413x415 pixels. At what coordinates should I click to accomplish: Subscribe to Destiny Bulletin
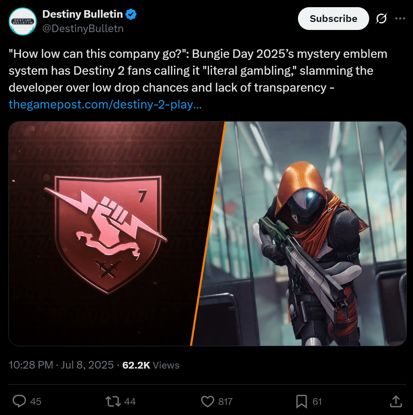point(333,19)
